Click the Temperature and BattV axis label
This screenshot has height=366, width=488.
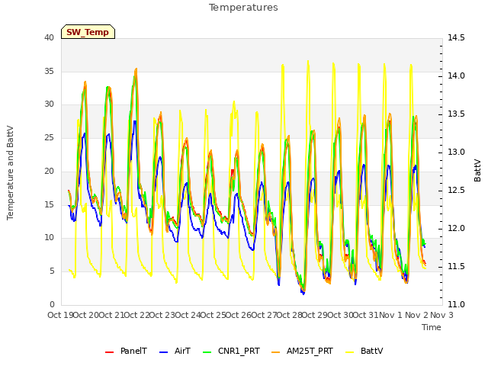click(x=10, y=173)
